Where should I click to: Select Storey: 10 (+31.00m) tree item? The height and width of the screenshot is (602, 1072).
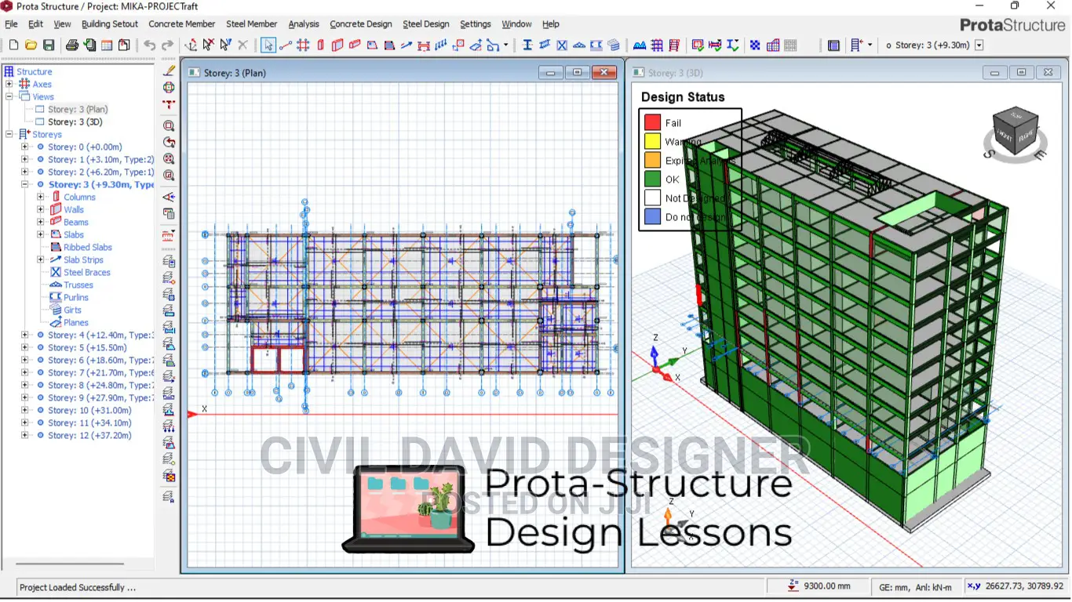coord(89,410)
